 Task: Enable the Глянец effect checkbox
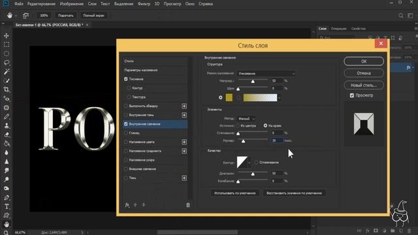click(126, 133)
